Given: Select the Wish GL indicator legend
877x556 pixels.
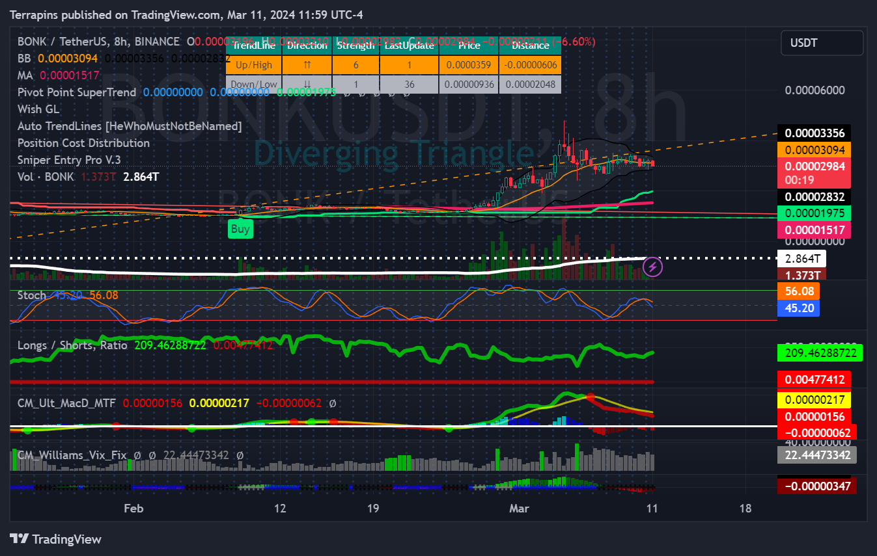Looking at the screenshot, I should (38, 109).
